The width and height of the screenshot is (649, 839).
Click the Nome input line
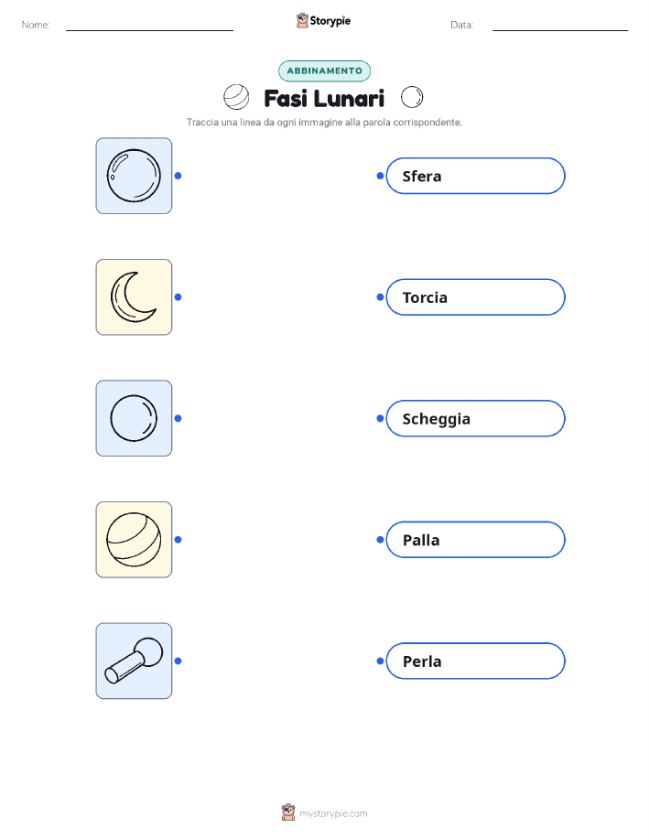[x=149, y=25]
